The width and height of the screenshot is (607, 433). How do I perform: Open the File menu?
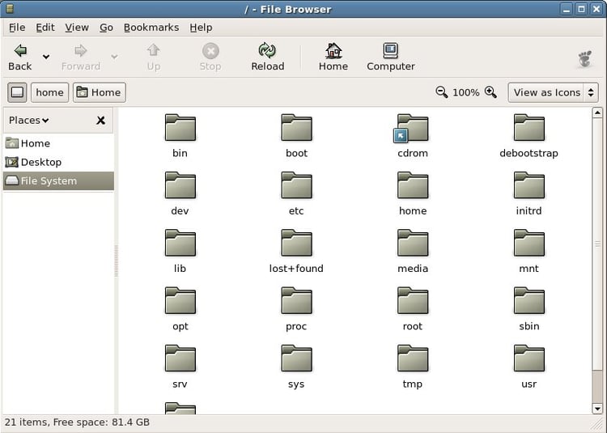[17, 28]
